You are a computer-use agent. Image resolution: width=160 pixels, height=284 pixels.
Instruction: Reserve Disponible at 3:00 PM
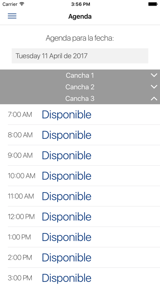click(x=67, y=278)
